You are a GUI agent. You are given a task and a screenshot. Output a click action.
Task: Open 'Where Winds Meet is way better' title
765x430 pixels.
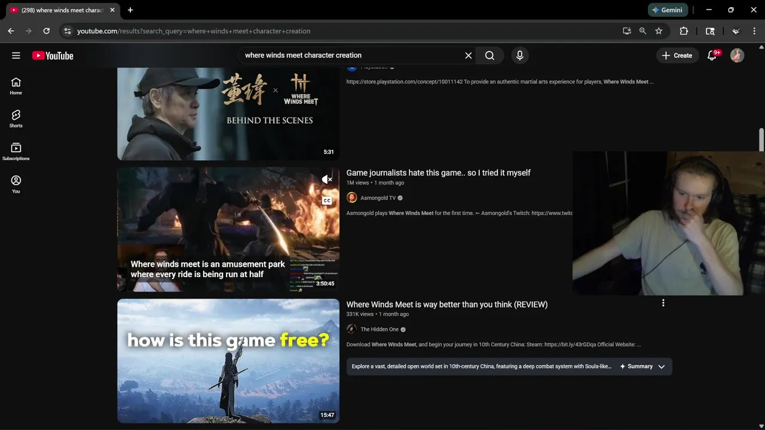(x=447, y=304)
